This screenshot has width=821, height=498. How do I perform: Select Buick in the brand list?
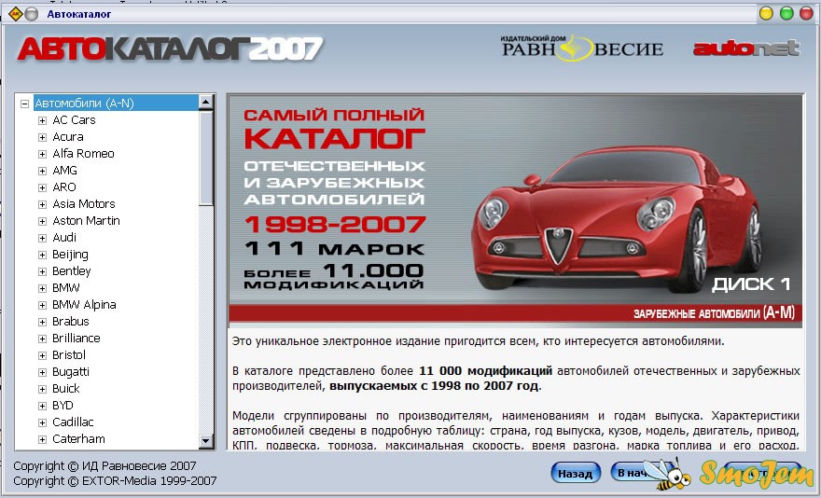pos(66,389)
